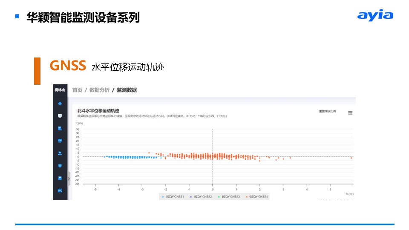Click the monitor screen icon in the sidebar

click(60, 141)
